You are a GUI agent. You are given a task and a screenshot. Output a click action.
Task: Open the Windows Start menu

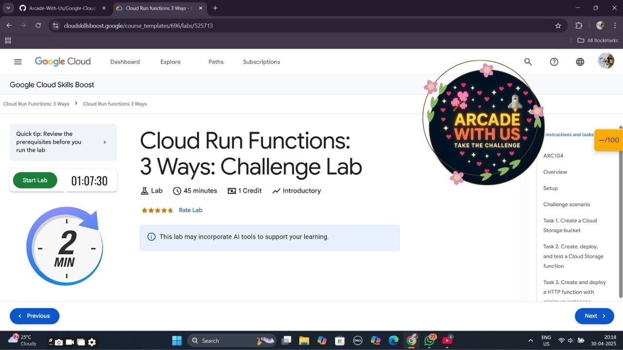(177, 341)
